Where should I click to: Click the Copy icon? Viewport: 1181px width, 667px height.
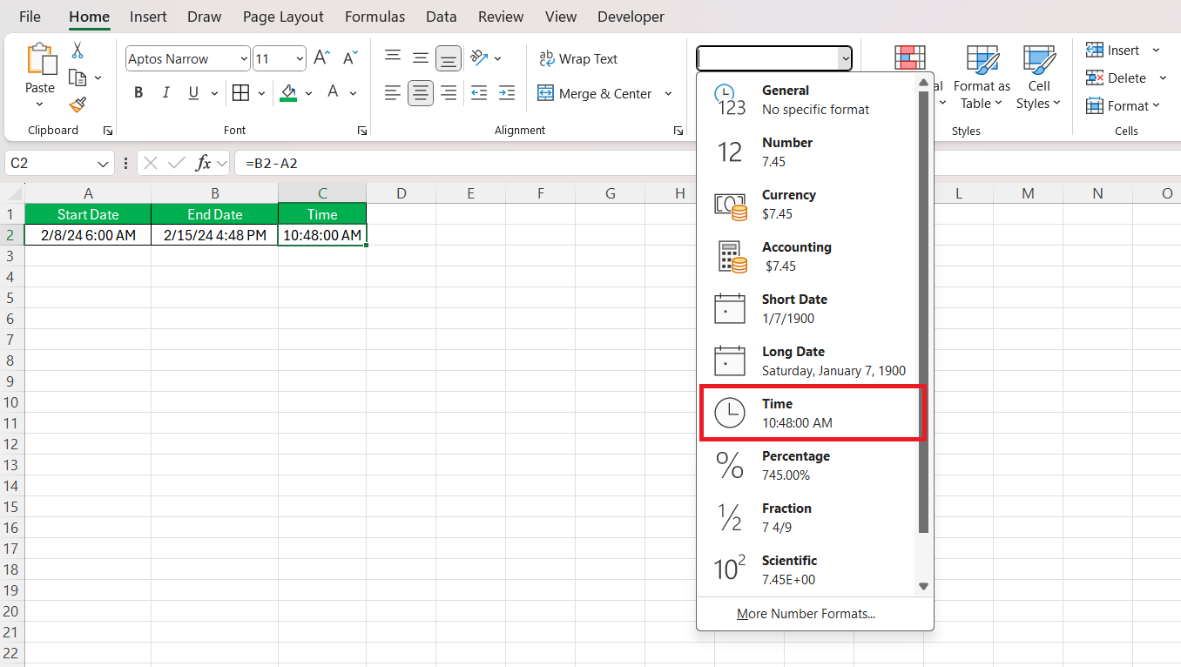(x=78, y=78)
